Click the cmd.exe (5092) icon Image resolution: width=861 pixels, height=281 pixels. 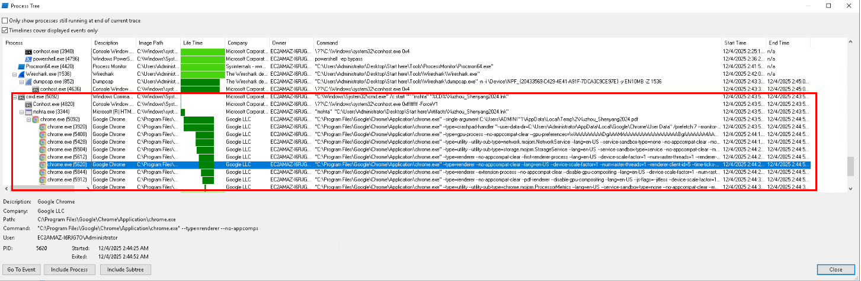click(21, 97)
